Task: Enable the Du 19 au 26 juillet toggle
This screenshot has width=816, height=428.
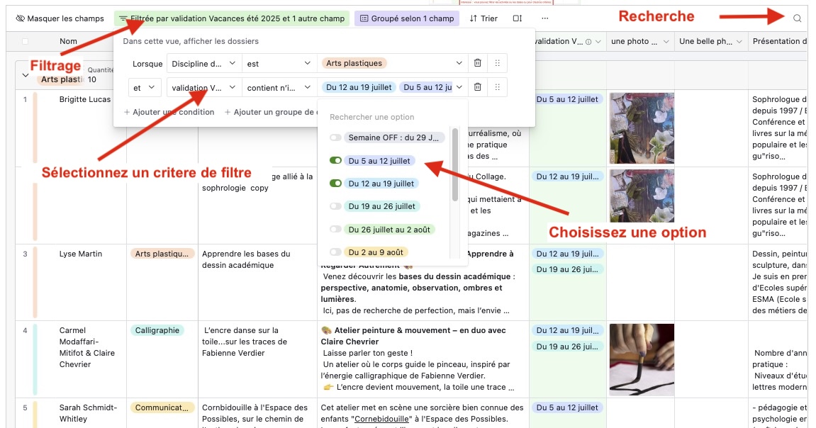Action: (335, 206)
